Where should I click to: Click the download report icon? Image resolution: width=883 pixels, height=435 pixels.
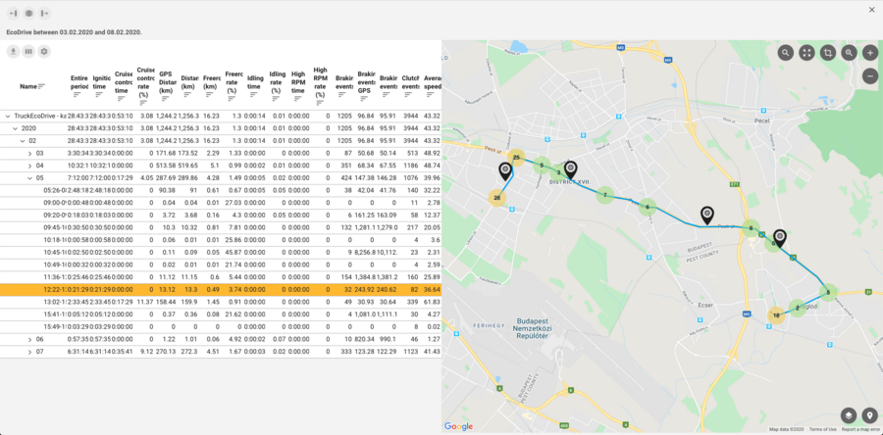13,51
